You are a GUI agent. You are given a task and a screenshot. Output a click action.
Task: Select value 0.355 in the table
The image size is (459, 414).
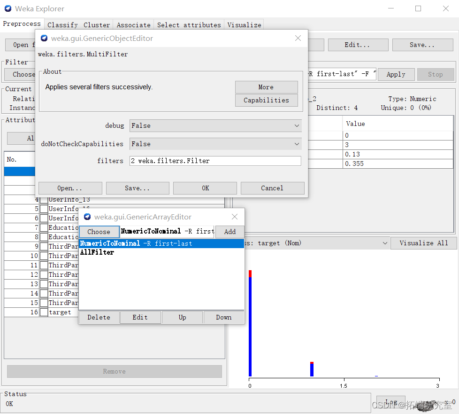[x=398, y=164]
